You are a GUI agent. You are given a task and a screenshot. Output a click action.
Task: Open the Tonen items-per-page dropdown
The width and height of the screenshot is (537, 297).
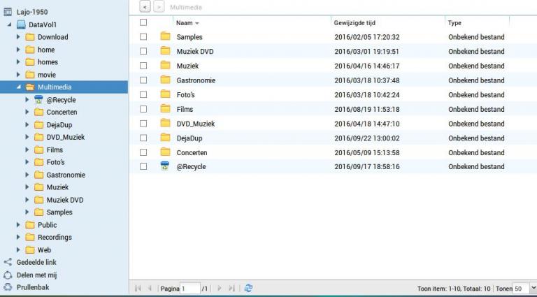coord(534,288)
